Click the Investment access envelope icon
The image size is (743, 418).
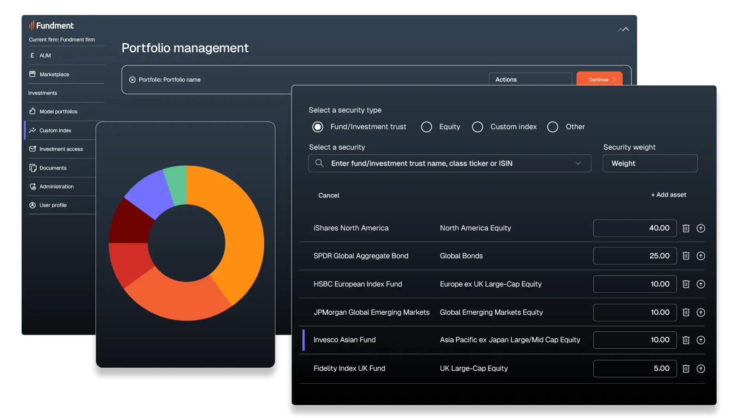pyautogui.click(x=33, y=149)
